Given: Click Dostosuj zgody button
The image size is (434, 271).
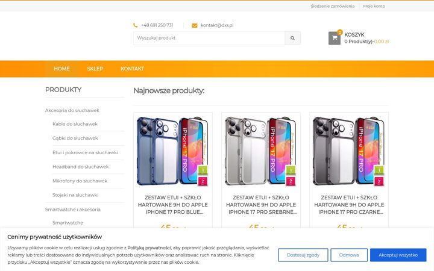Looking at the screenshot, I should pyautogui.click(x=303, y=255).
